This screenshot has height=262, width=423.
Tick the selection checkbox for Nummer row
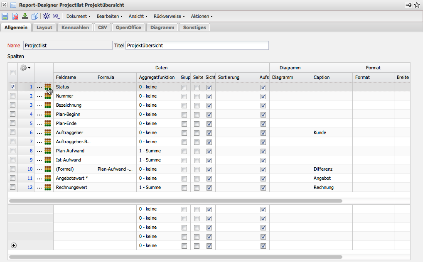12,96
